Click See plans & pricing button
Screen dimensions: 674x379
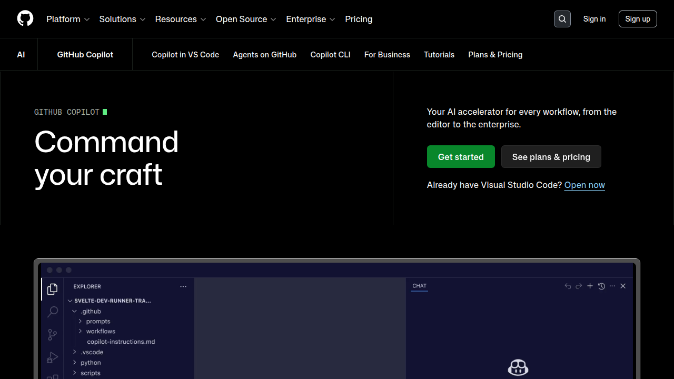tap(551, 157)
